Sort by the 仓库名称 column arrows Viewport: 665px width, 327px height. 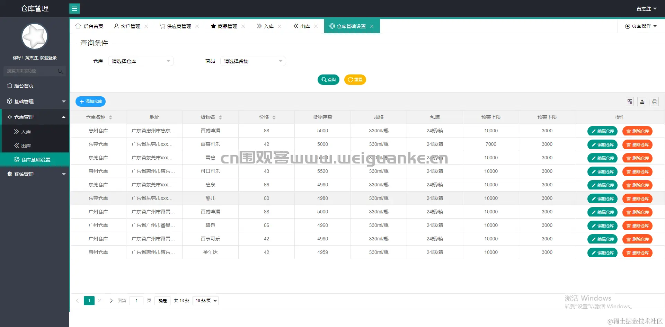point(110,117)
